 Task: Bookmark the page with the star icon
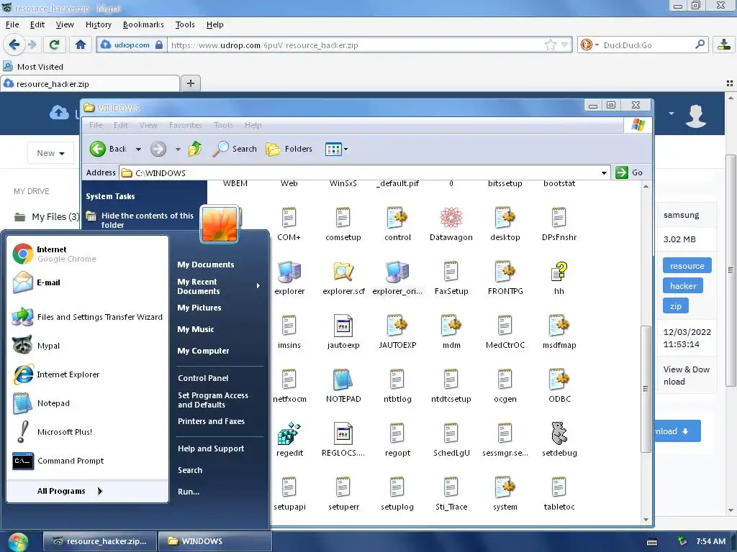click(x=551, y=45)
